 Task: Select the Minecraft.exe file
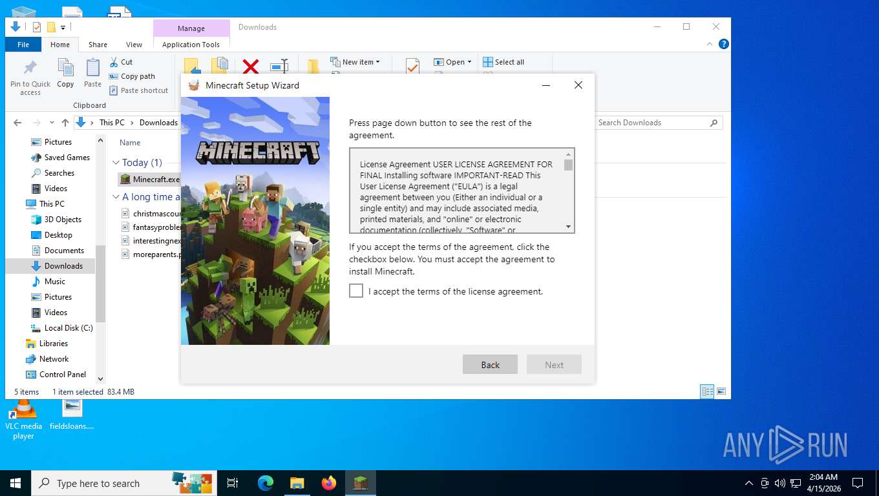[x=150, y=179]
